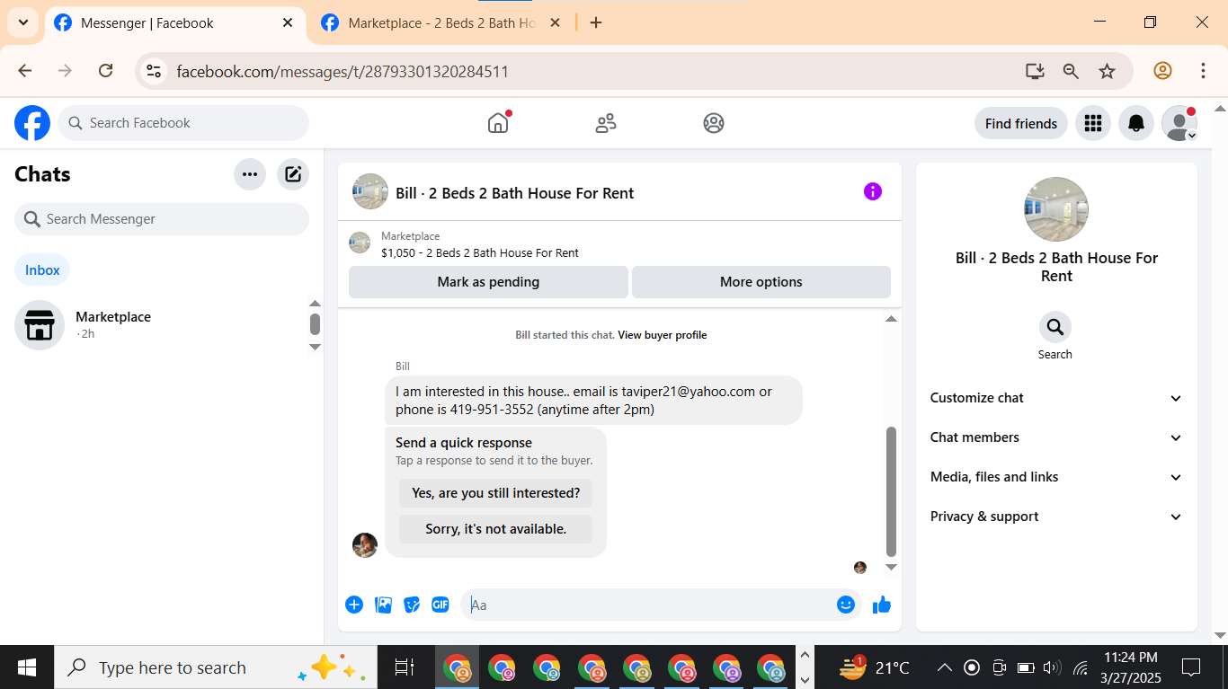The width and height of the screenshot is (1228, 689).
Task: Open a new browser tab
Action: pos(596,22)
